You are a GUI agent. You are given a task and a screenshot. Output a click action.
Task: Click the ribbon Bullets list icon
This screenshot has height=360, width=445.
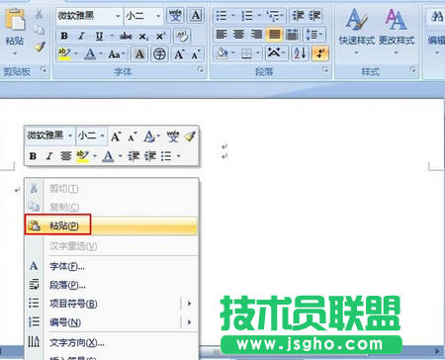click(222, 16)
